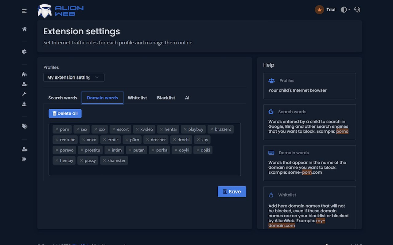Click the headset support icon
The width and height of the screenshot is (393, 245).
click(x=357, y=9)
